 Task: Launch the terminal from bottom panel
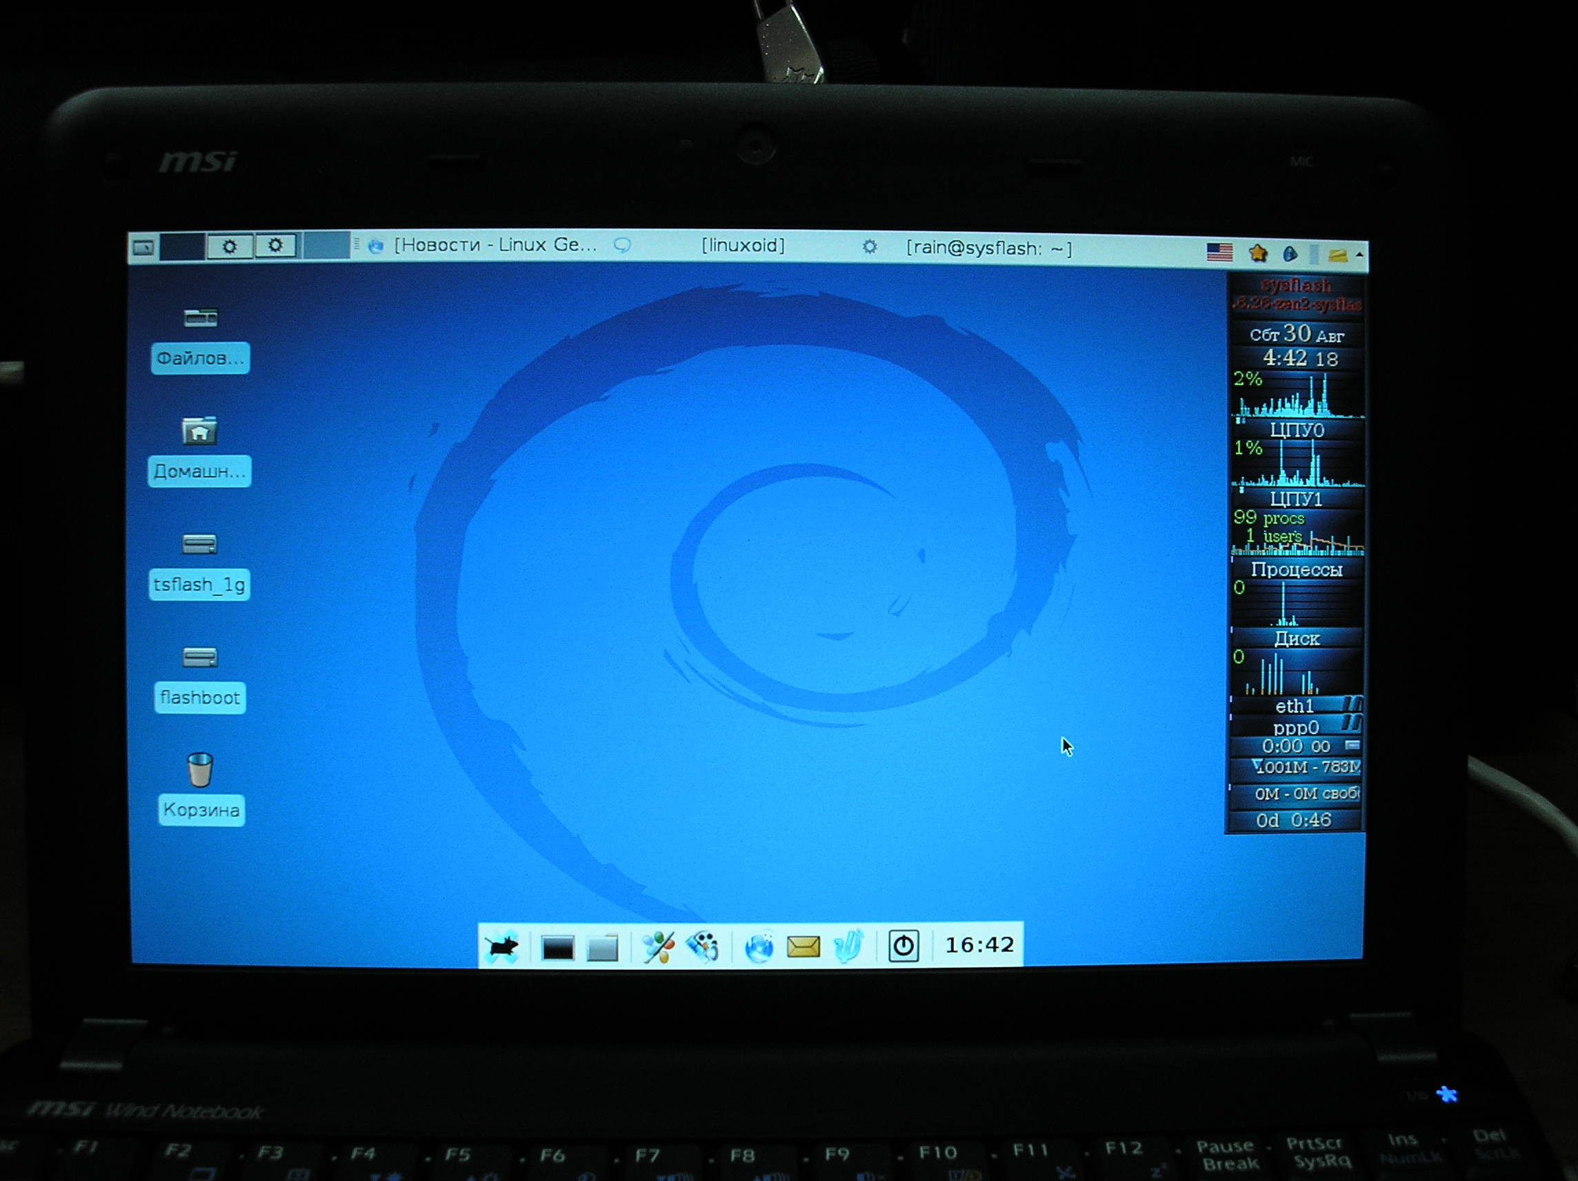(557, 949)
